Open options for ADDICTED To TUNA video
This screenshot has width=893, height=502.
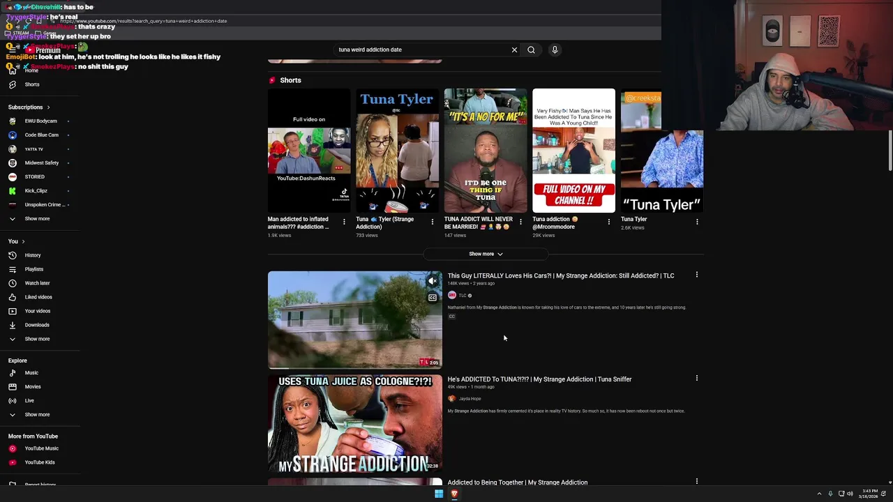696,378
